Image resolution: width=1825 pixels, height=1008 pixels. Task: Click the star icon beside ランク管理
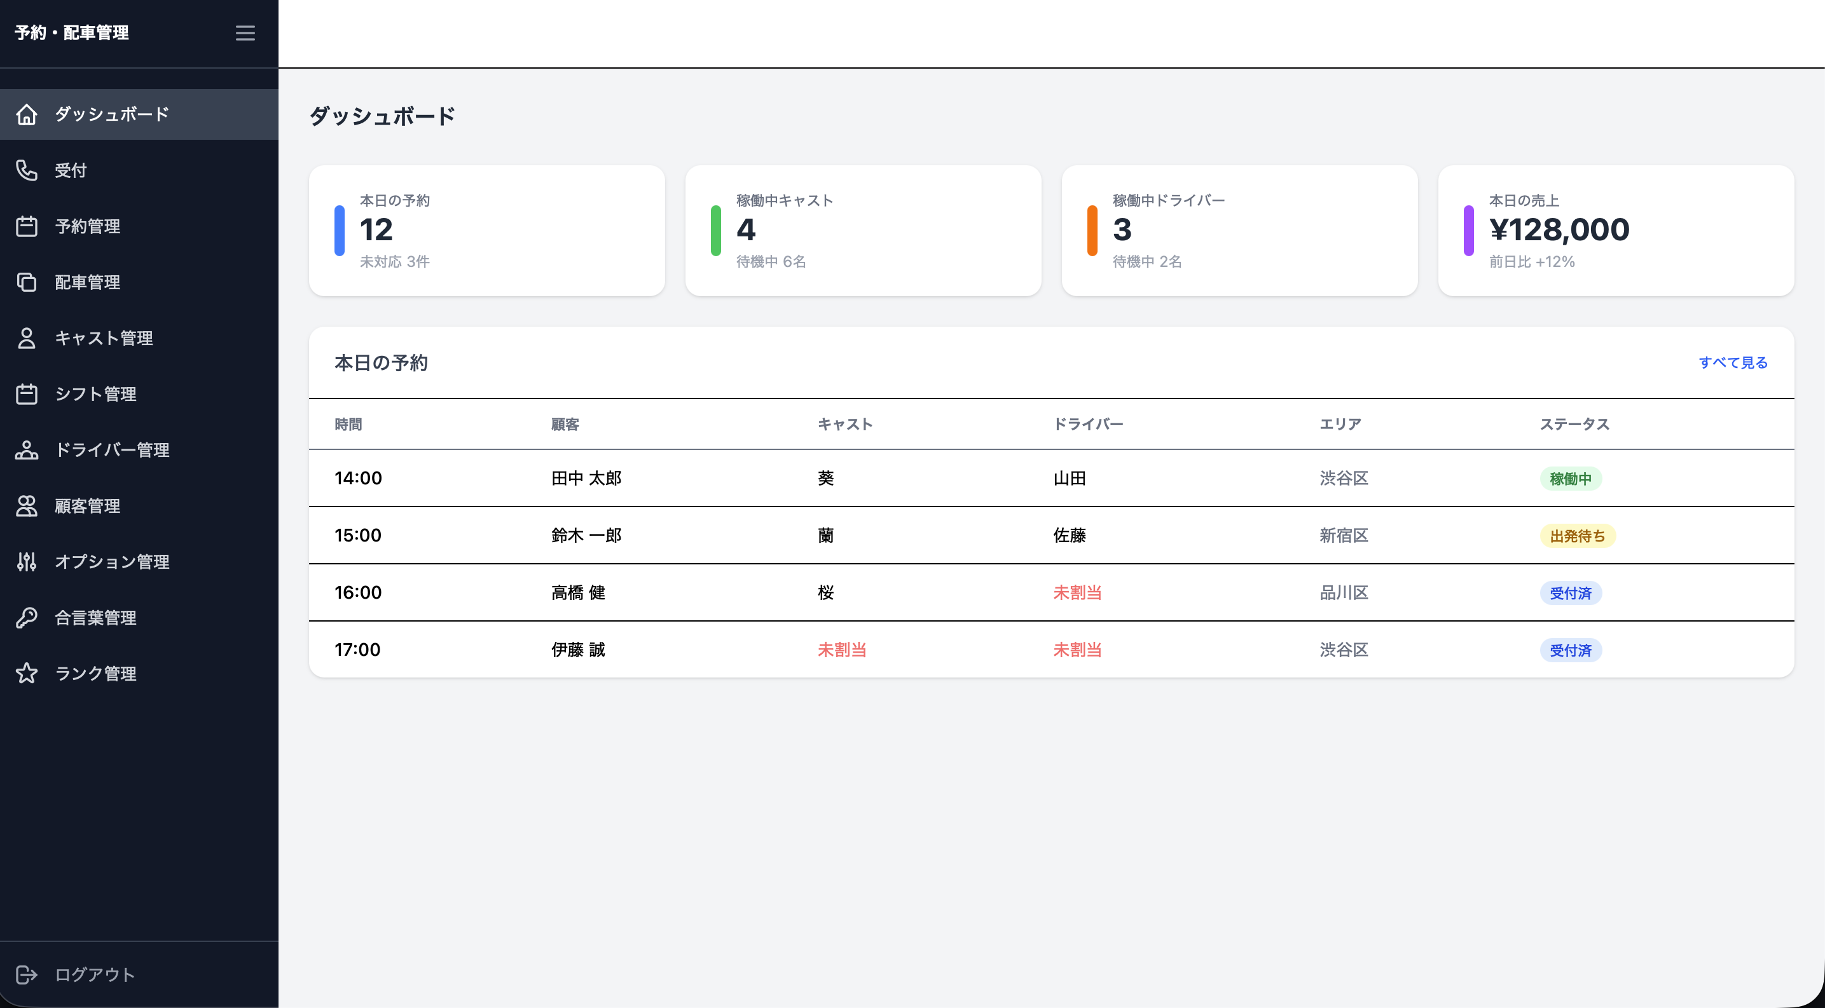click(27, 673)
